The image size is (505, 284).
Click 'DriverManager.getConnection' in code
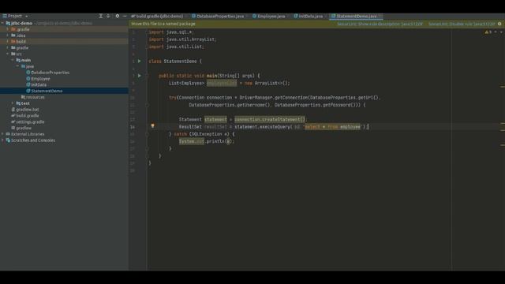(x=274, y=98)
